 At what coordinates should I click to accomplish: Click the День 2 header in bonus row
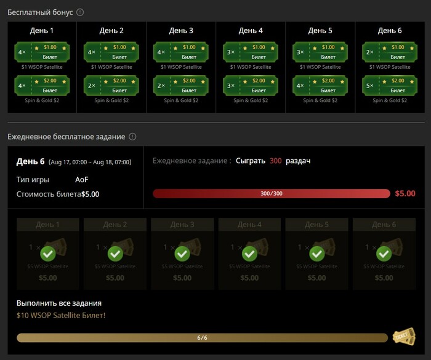[x=111, y=31]
